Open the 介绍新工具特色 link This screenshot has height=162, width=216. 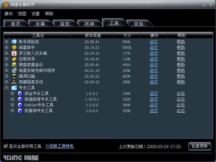(x=59, y=146)
